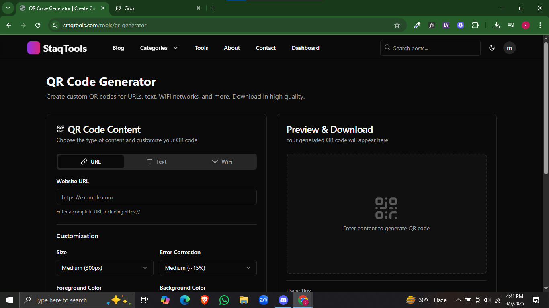Viewport: 549px width, 308px height.
Task: Open the IA extension icon
Action: (x=446, y=25)
